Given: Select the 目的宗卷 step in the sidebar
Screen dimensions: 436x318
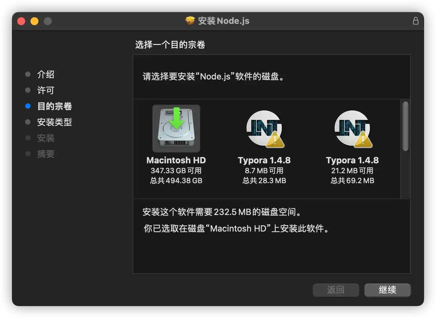Looking at the screenshot, I should (x=54, y=106).
